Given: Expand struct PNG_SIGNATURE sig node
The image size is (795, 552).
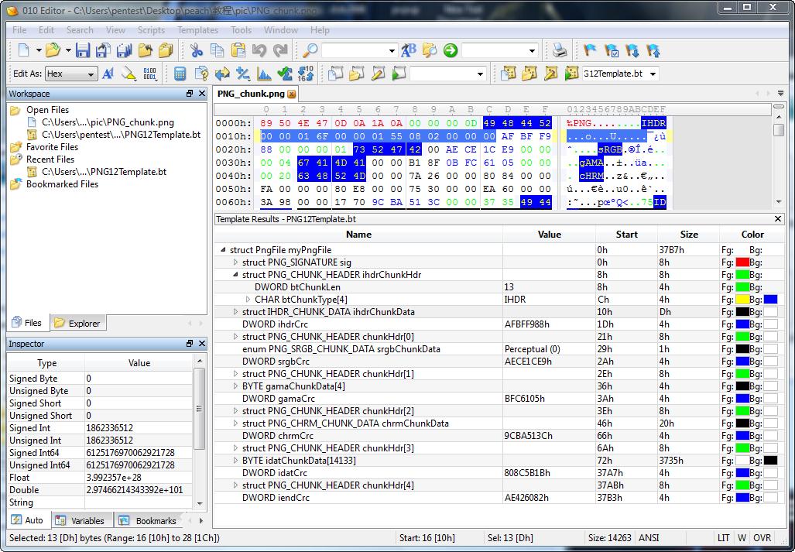Looking at the screenshot, I should click(x=236, y=262).
